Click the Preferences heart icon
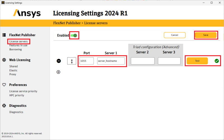 click(4, 85)
